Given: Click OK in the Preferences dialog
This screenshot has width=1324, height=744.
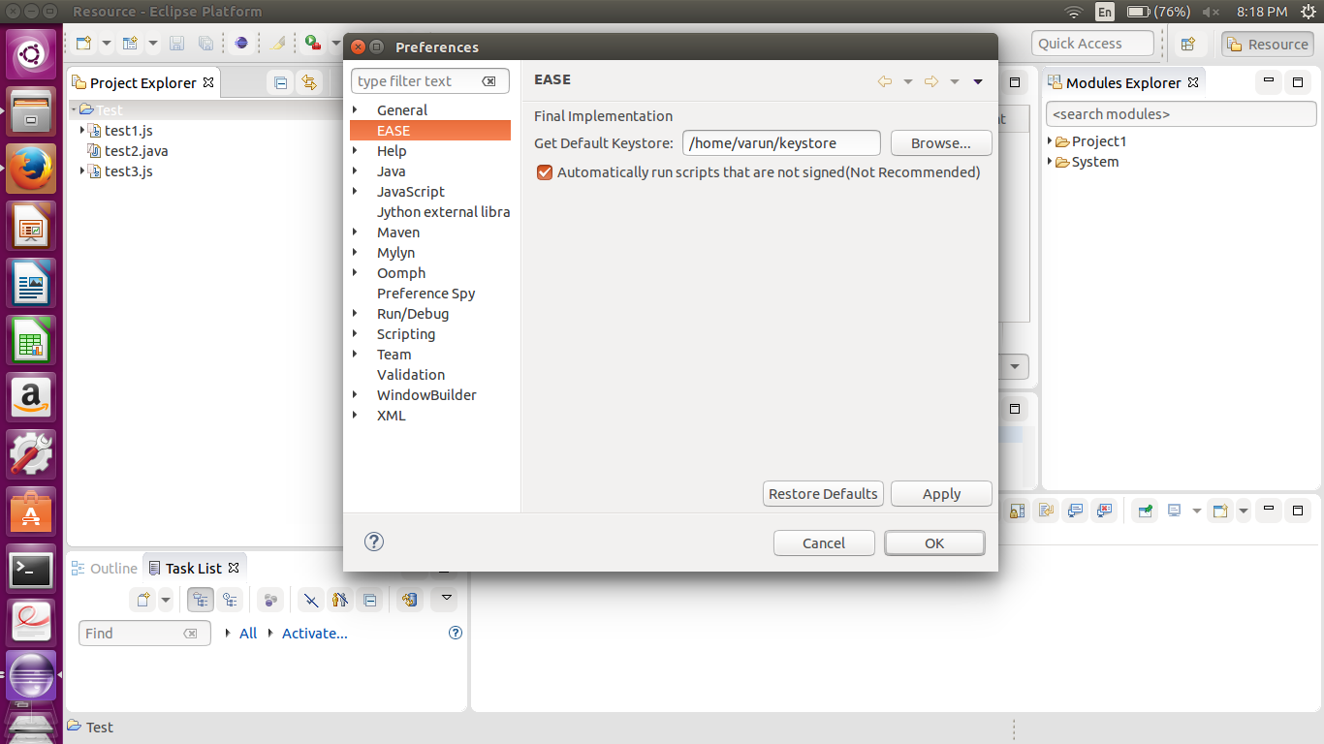Looking at the screenshot, I should point(934,543).
